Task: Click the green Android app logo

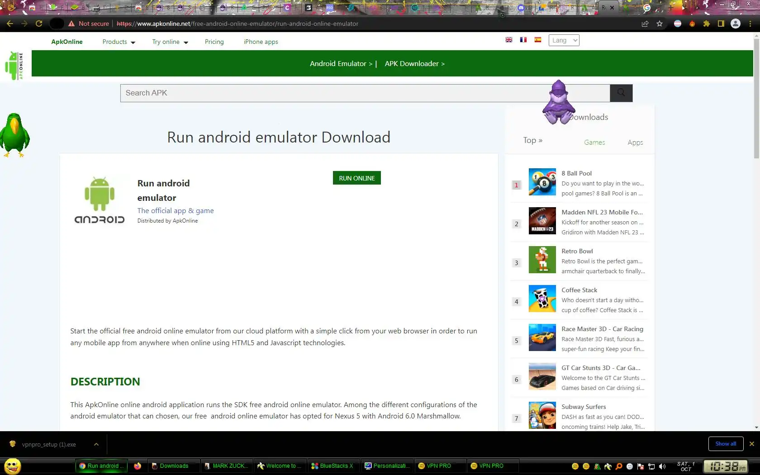Action: coord(100,200)
